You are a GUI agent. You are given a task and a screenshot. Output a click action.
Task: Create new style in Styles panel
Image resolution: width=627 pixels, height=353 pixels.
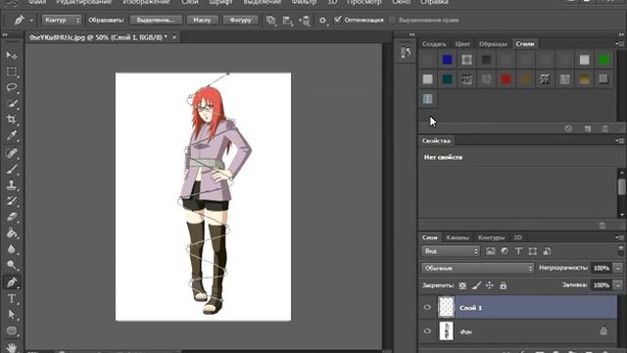(x=588, y=128)
